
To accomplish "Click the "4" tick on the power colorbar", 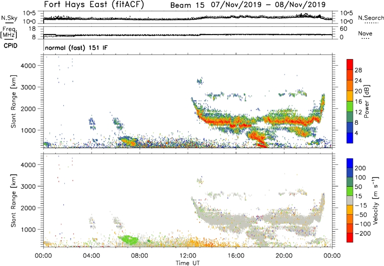I will 357,133.
